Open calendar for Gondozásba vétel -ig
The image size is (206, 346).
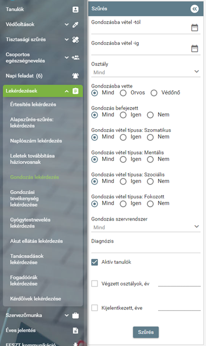point(194,49)
